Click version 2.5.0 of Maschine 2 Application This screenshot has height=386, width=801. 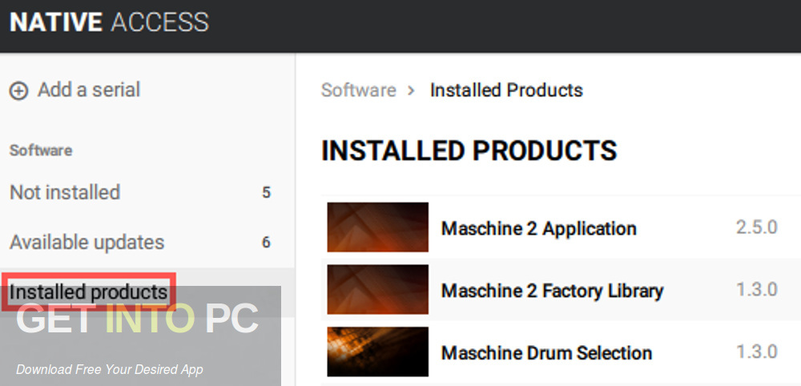click(x=757, y=227)
